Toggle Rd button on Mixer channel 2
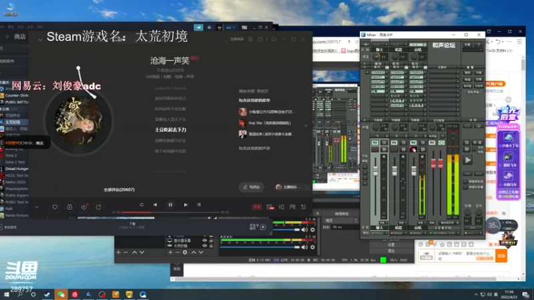Viewport: 534px width, 300px height. click(394, 143)
